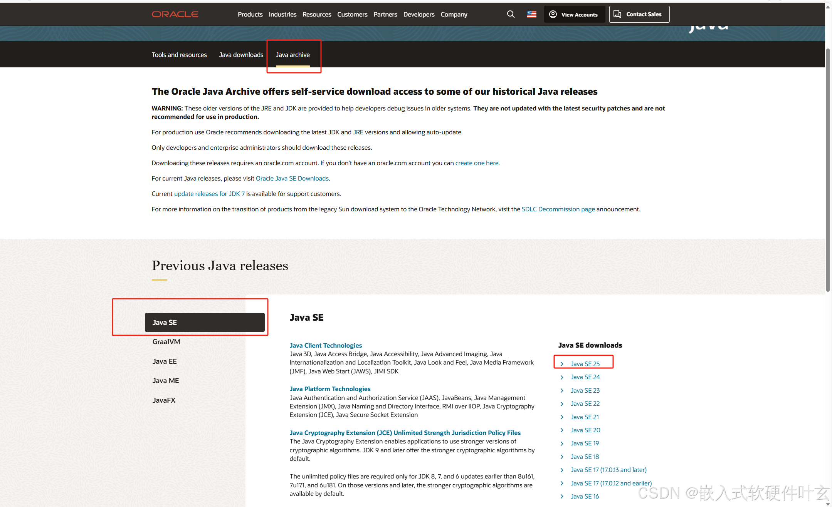Select GraalVM in the sidebar
The image size is (832, 507).
(x=166, y=341)
